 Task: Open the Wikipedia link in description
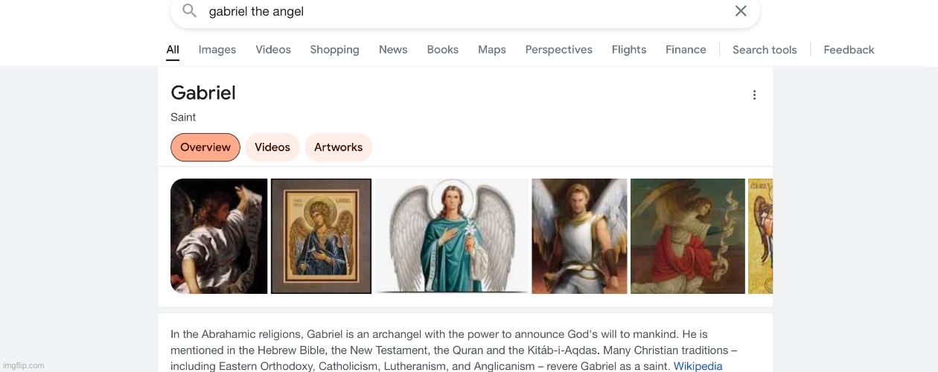698,366
